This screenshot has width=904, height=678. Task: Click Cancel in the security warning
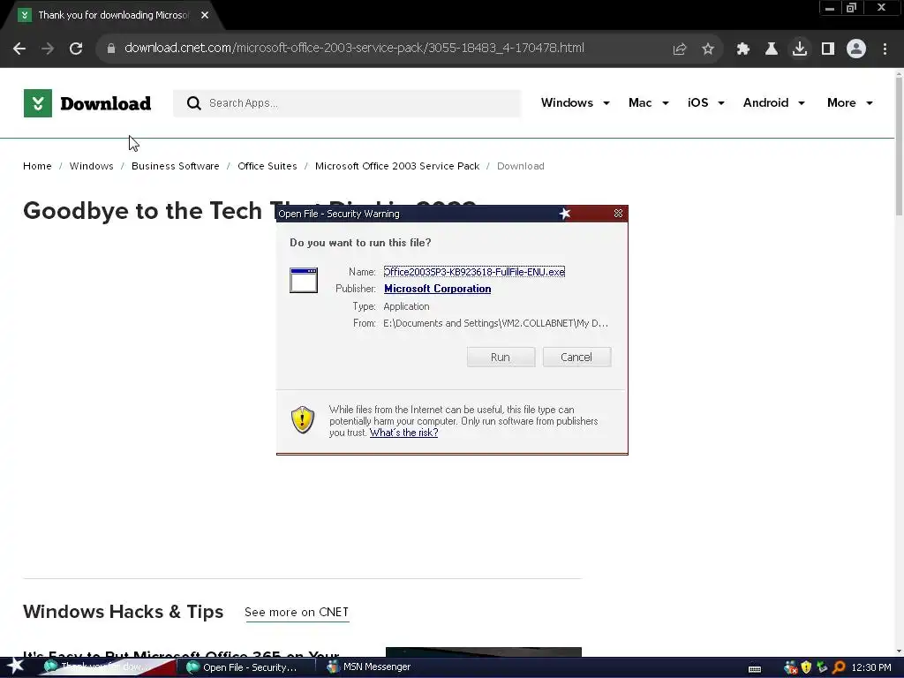pyautogui.click(x=576, y=357)
